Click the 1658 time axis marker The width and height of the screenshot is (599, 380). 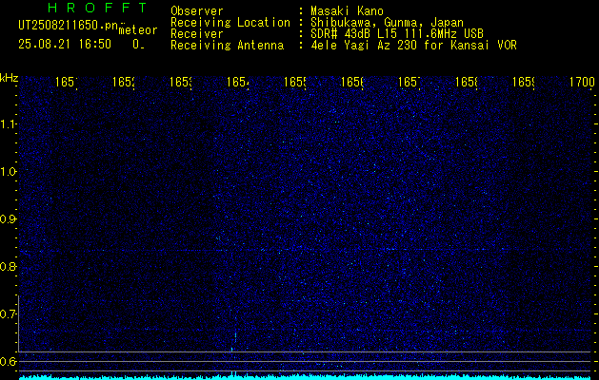pos(467,82)
